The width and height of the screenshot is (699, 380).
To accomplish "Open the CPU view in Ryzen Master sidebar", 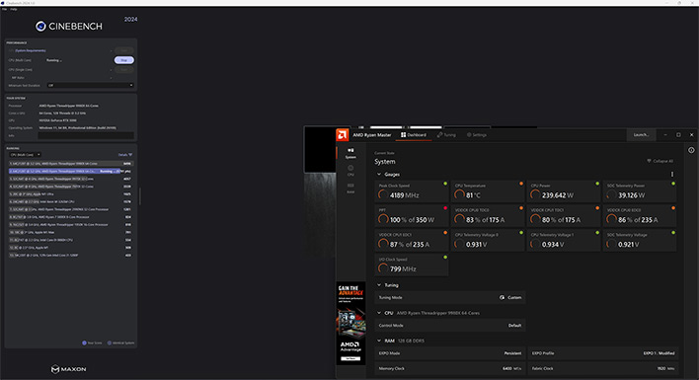I will [350, 170].
